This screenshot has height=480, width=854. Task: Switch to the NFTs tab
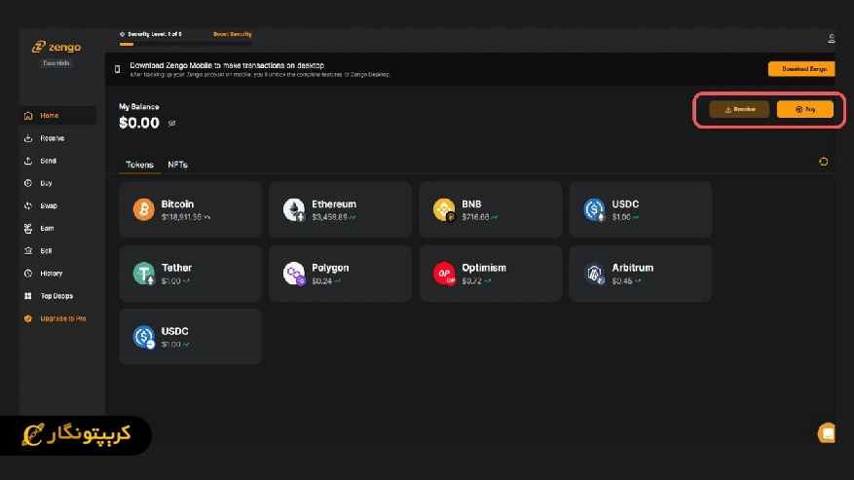click(x=177, y=165)
